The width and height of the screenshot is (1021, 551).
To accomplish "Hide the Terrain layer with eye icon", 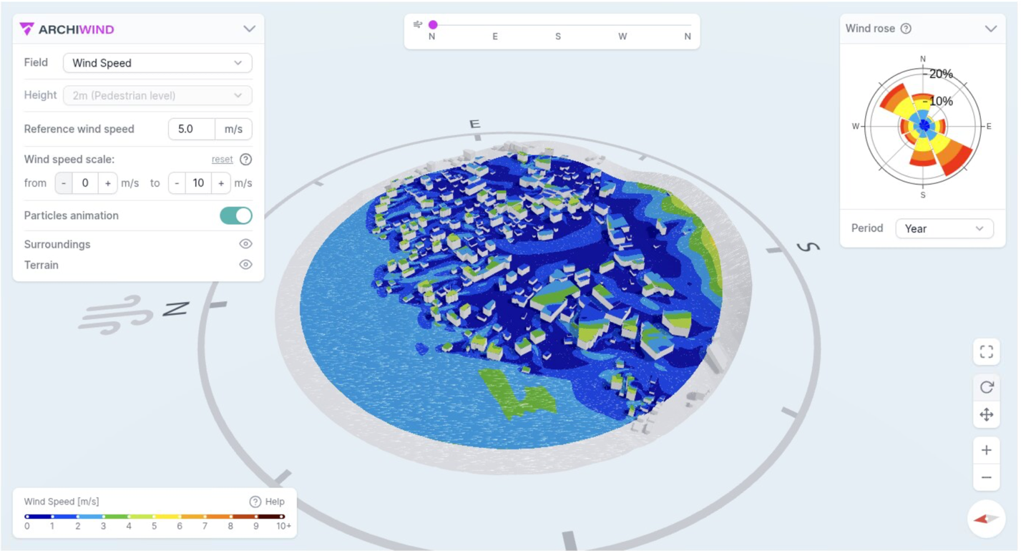I will 245,265.
